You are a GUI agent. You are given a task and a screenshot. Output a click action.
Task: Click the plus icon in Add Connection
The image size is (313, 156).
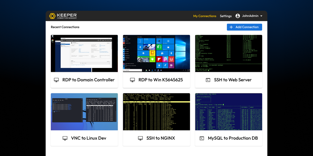(231, 27)
